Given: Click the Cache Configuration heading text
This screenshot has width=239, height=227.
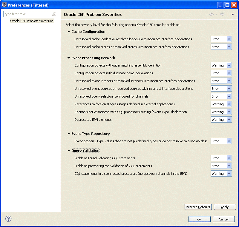Looking at the screenshot, I should [x=88, y=32].
